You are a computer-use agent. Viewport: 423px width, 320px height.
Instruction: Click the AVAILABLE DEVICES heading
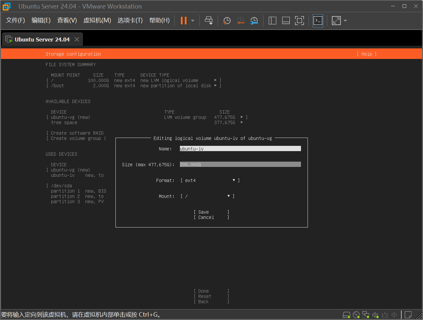[x=68, y=101]
